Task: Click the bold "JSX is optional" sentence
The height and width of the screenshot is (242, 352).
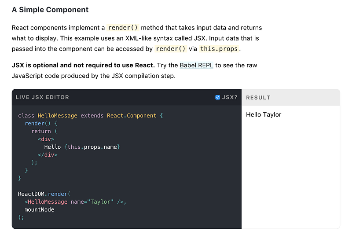Action: 83,65
